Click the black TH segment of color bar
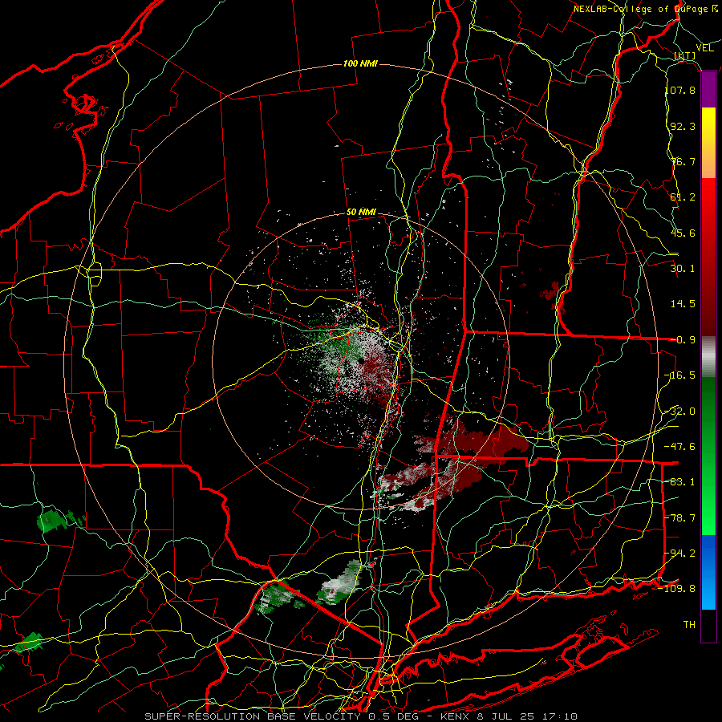This screenshot has height=722, width=722. point(708,626)
